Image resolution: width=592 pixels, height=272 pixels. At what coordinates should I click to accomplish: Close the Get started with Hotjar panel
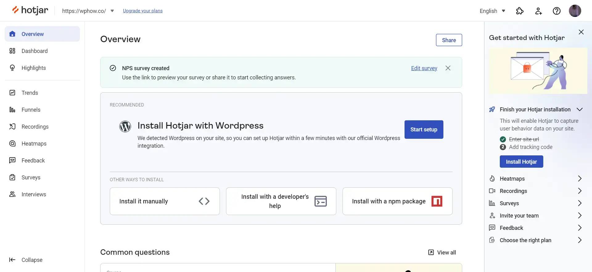(581, 32)
